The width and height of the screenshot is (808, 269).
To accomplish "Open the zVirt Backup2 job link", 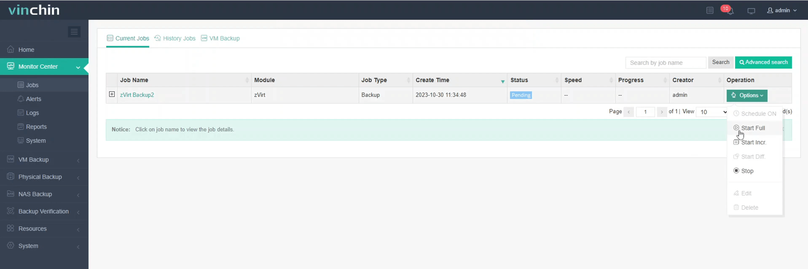I will click(137, 95).
